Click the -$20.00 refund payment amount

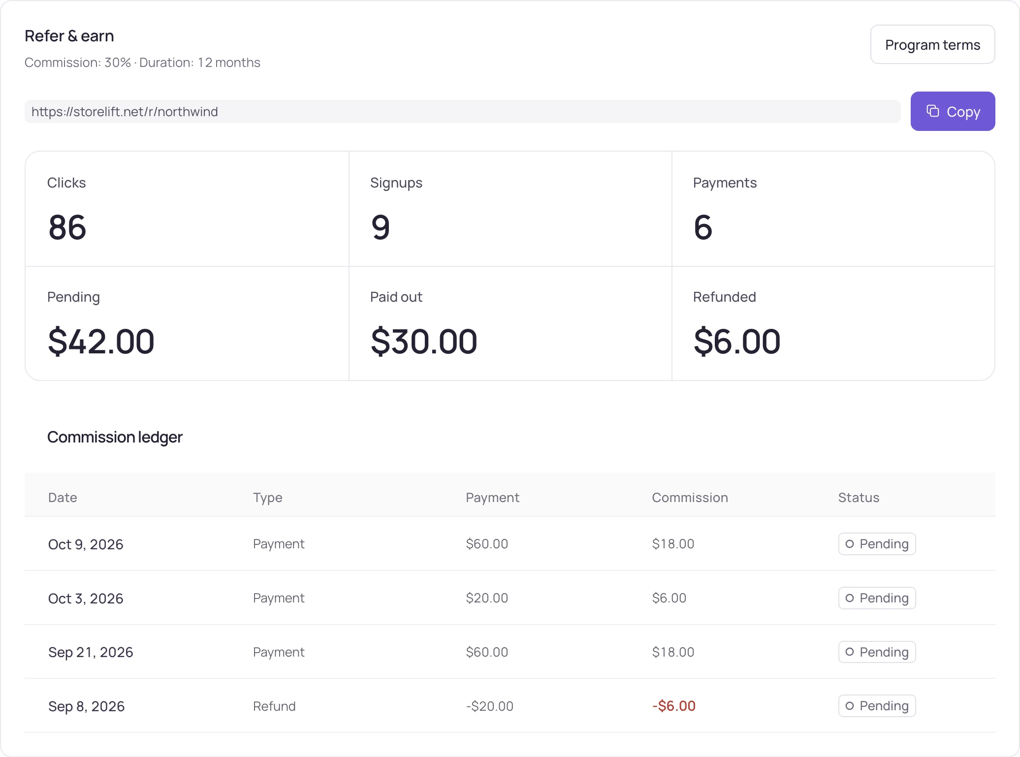tap(489, 706)
